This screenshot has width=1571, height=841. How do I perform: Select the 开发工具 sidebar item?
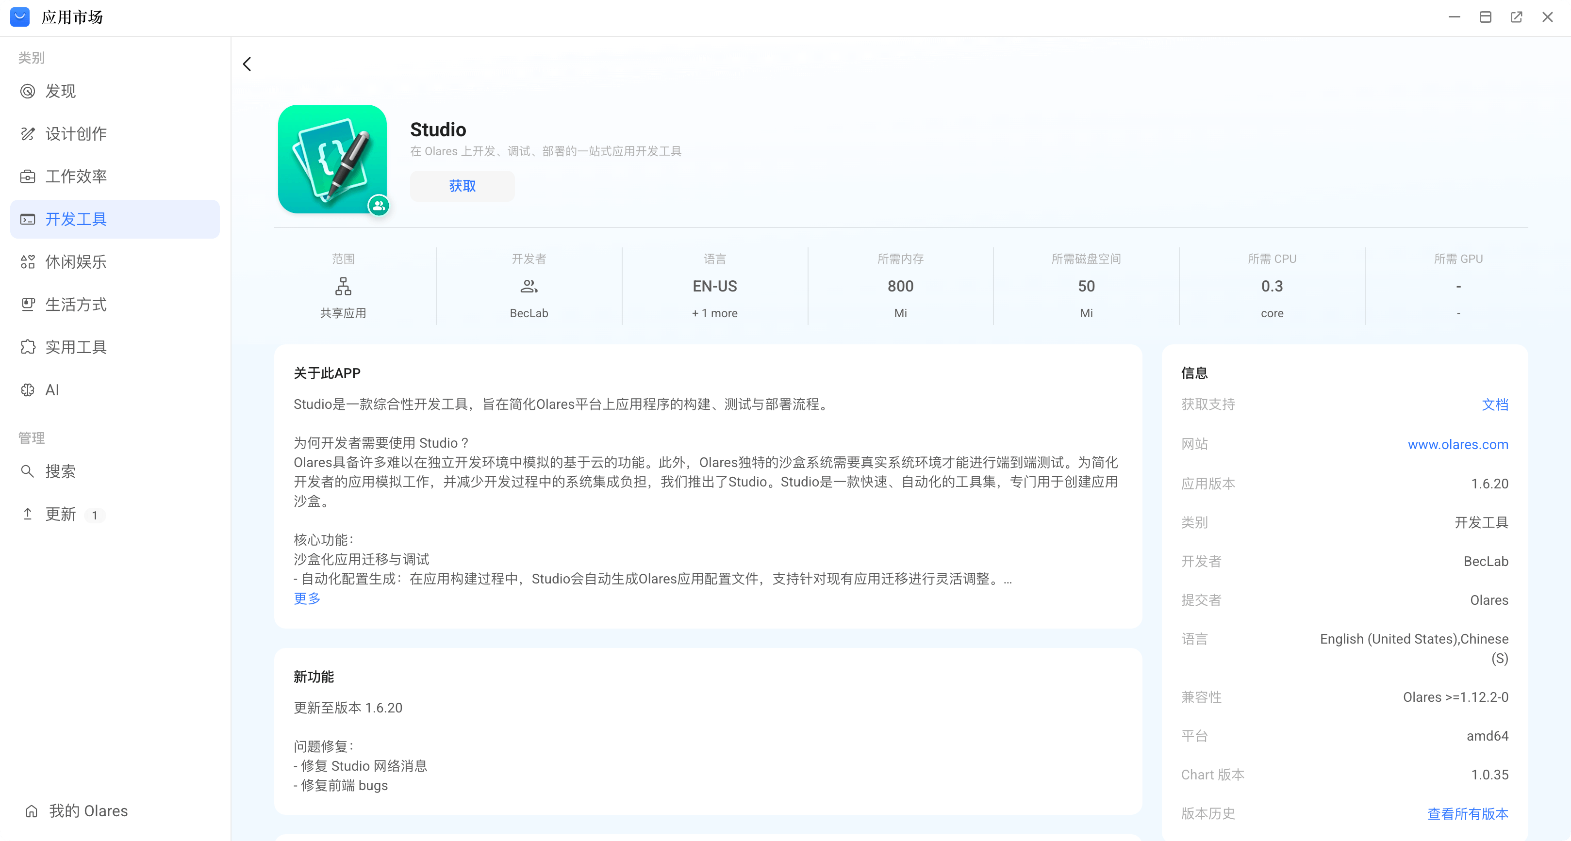[x=76, y=219]
